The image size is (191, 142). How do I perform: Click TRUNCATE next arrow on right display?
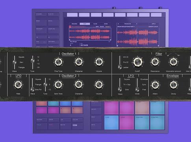[137, 24]
